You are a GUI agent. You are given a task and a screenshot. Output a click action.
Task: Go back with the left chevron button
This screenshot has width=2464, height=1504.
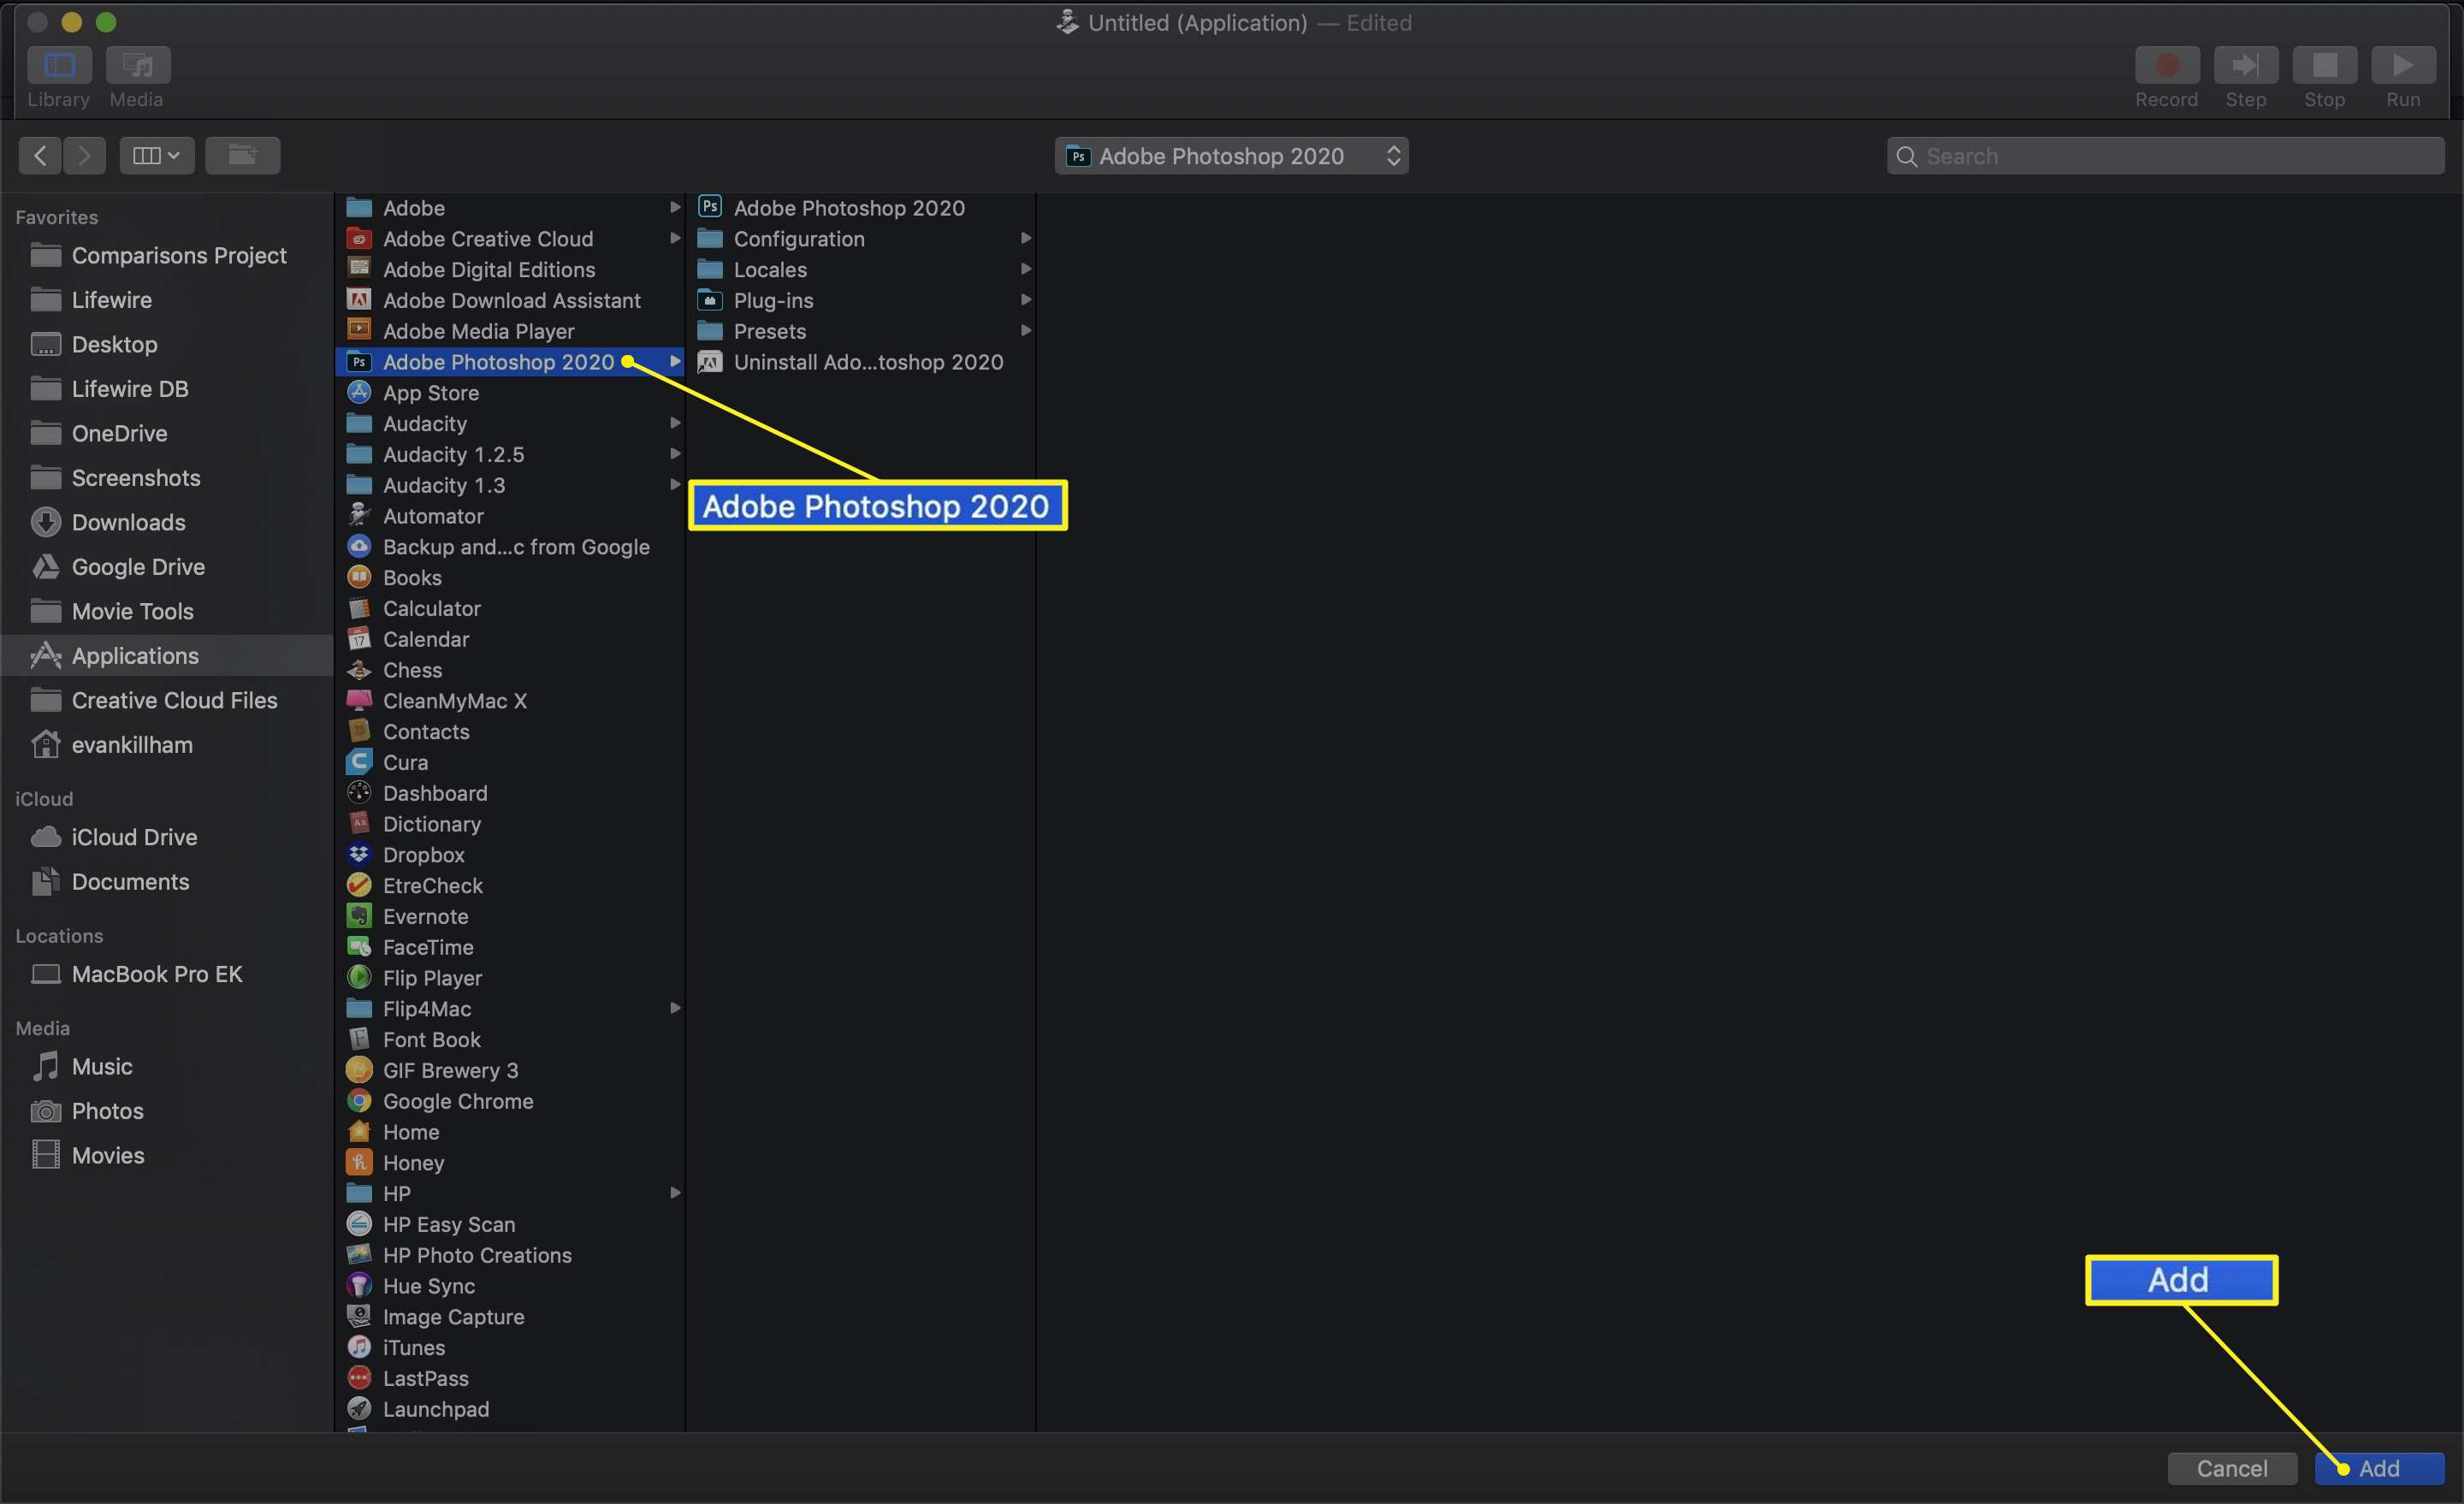[x=40, y=155]
